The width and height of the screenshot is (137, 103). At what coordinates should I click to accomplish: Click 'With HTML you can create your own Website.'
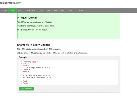35,22
